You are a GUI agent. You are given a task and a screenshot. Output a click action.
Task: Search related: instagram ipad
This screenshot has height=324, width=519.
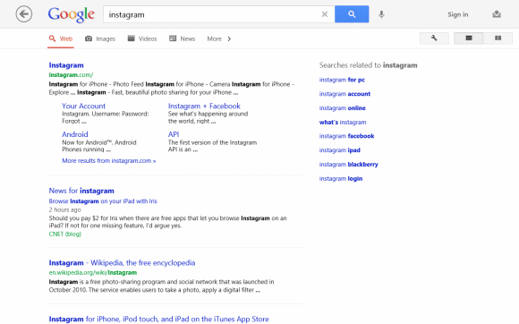tap(340, 150)
